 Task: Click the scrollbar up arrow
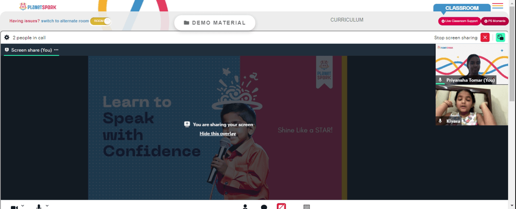point(512,2)
